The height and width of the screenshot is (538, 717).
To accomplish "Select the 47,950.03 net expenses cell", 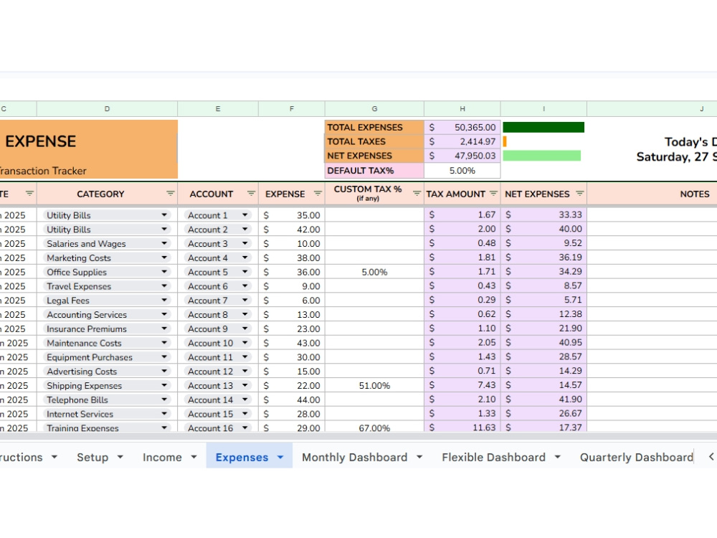I will tap(462, 156).
